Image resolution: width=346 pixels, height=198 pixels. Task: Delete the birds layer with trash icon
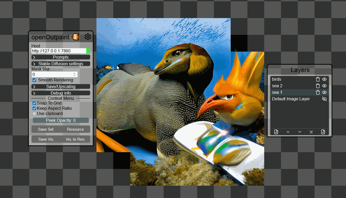tap(318, 79)
